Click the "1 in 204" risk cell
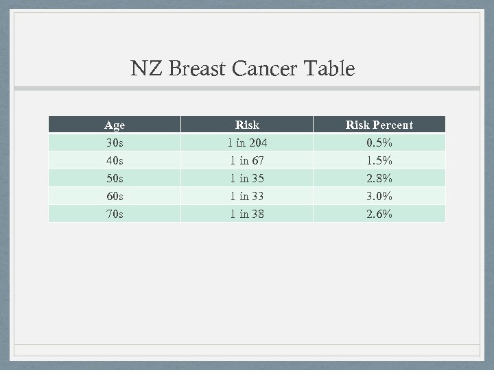The width and height of the screenshot is (494, 370). tap(247, 143)
